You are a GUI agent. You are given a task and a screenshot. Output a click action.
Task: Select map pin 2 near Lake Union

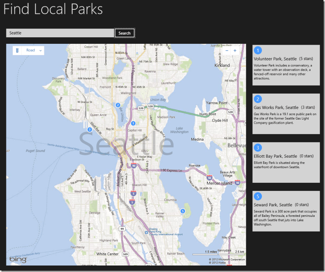[118, 105]
